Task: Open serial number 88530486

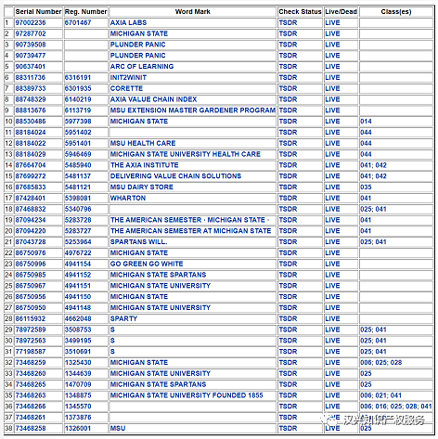Action: (x=31, y=122)
